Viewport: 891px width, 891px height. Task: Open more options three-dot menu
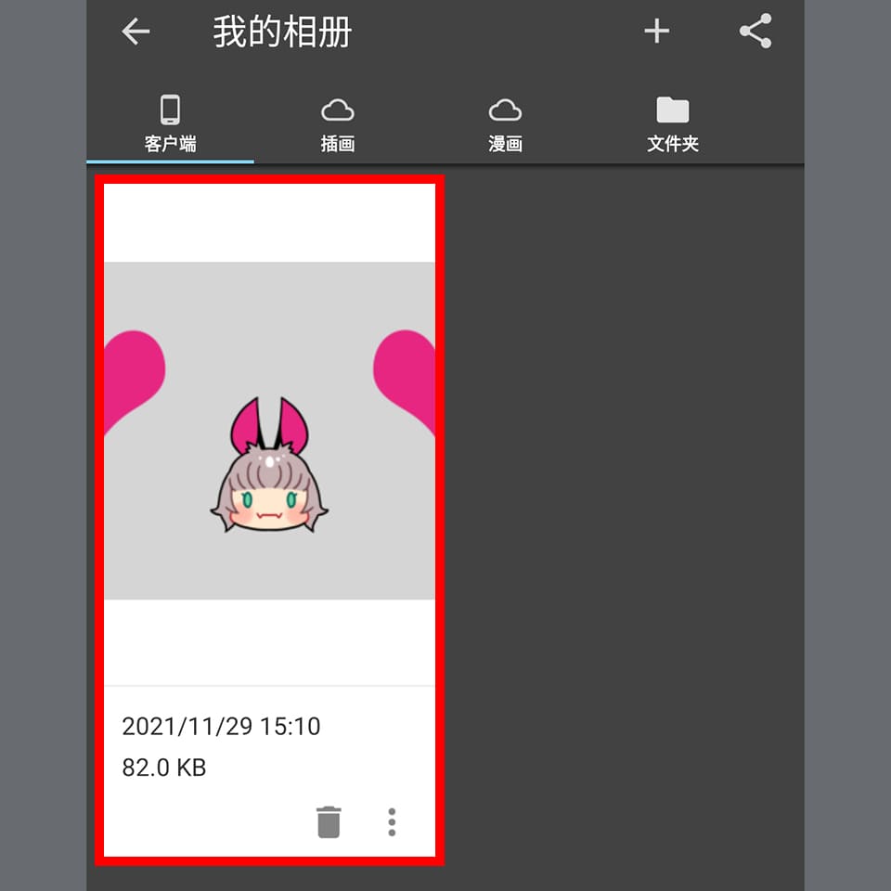pyautogui.click(x=392, y=821)
